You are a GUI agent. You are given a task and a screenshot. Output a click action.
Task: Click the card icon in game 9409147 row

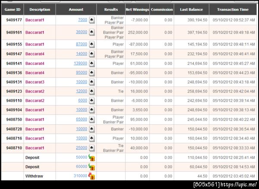92,54
